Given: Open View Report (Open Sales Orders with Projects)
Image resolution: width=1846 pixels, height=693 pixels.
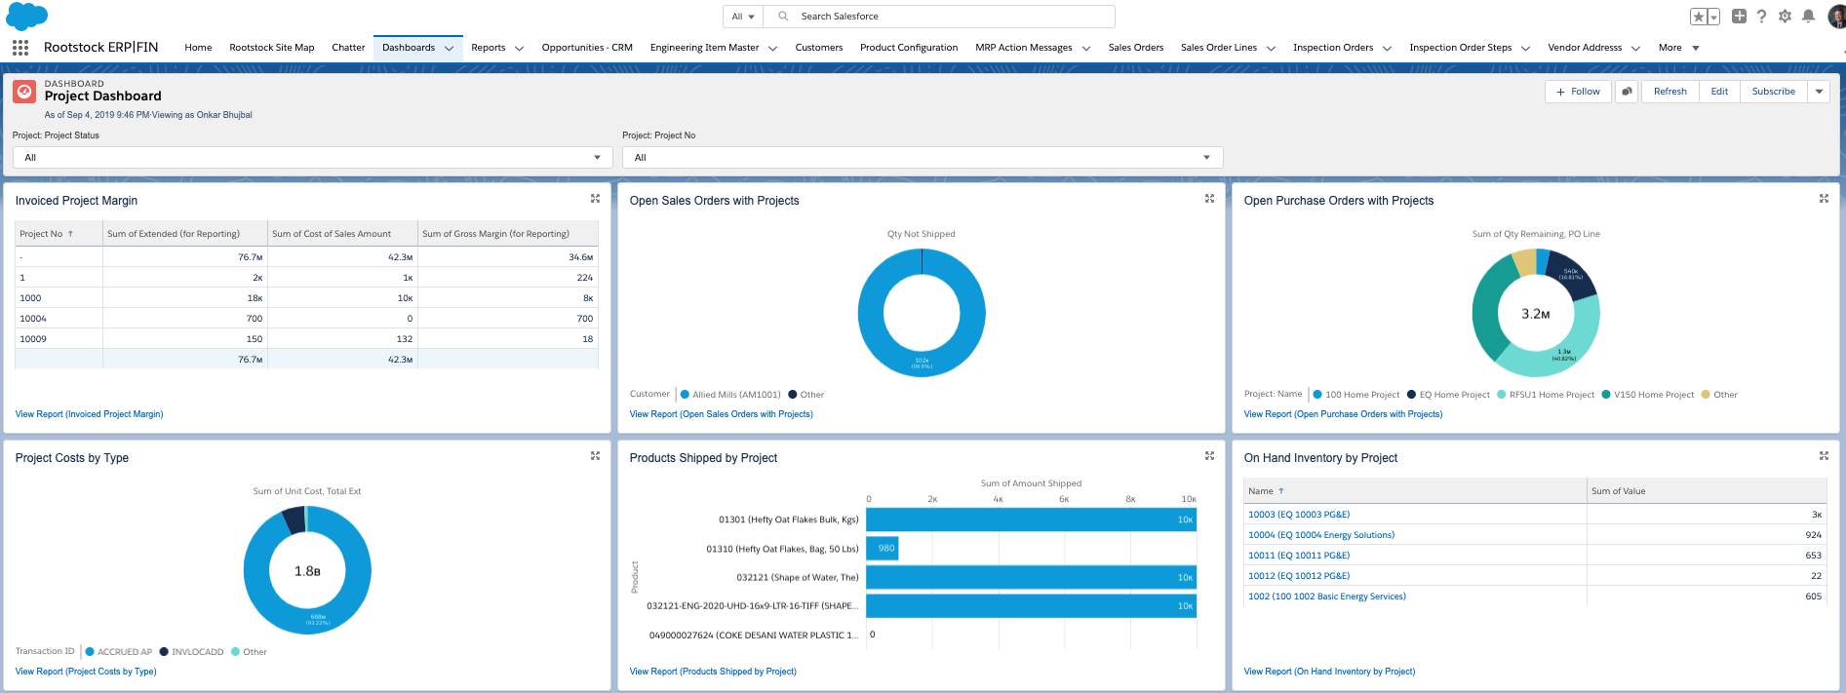Looking at the screenshot, I should (x=721, y=414).
